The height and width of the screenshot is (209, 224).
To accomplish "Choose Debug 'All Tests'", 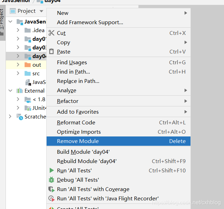I will [x=118, y=180].
